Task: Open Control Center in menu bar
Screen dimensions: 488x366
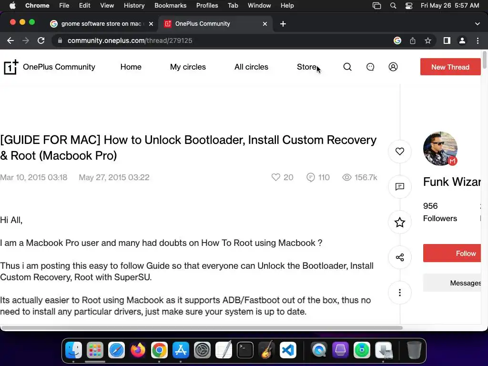Action: tap(408, 6)
